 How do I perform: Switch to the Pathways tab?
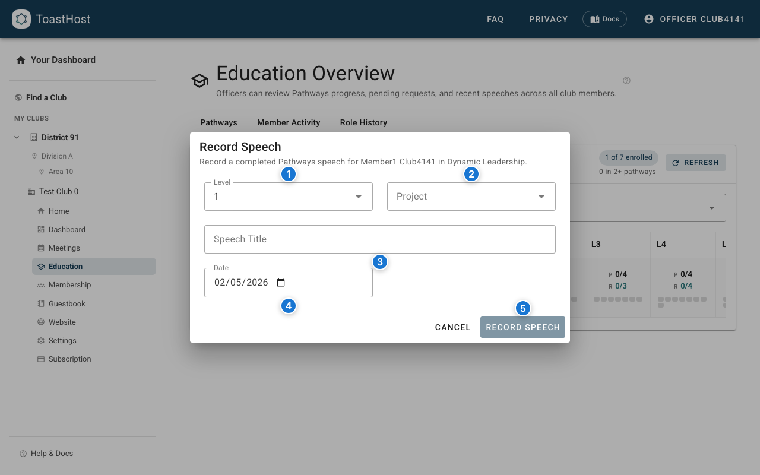coord(218,122)
